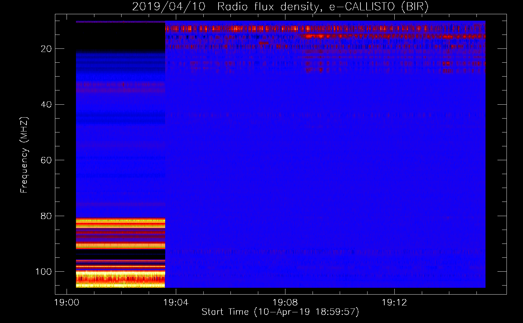Click the "19:00" time tick label
523x323 pixels.
pyautogui.click(x=67, y=302)
